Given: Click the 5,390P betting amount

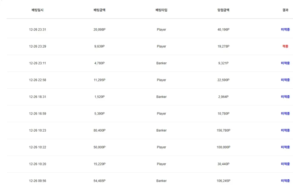Looking at the screenshot, I should point(100,114).
